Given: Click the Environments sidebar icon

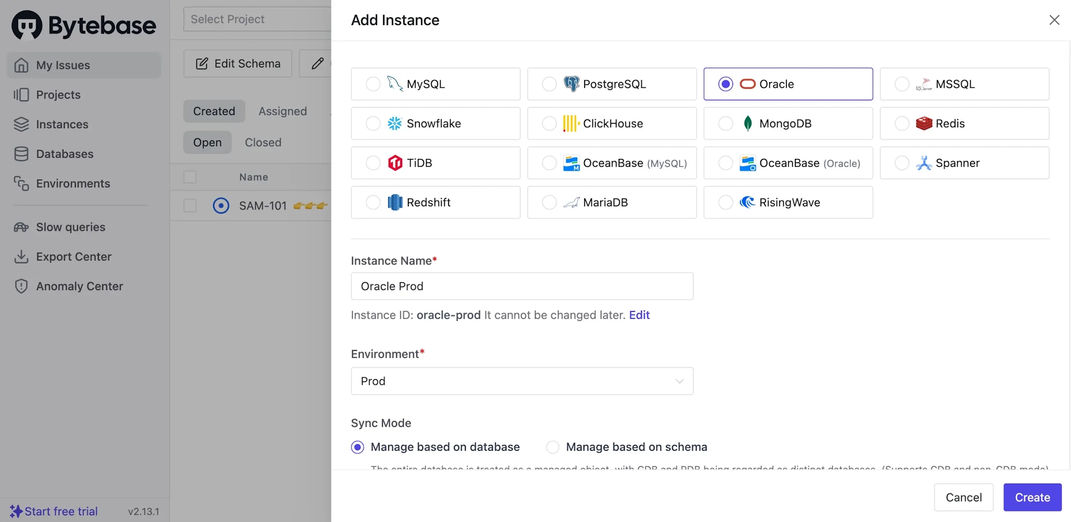Looking at the screenshot, I should (x=21, y=183).
